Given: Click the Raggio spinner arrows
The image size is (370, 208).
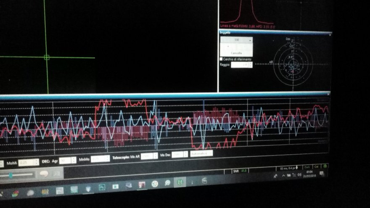Looking at the screenshot, I should (251, 65).
